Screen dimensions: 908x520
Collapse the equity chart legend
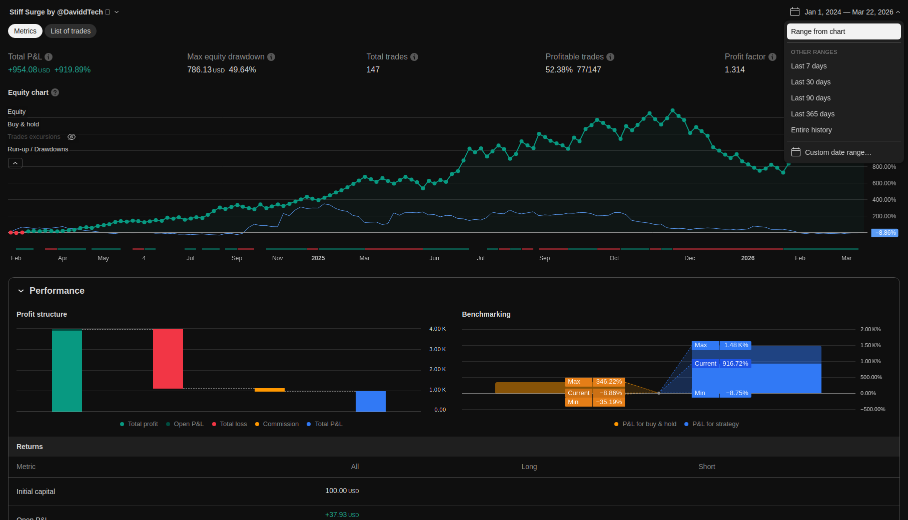click(15, 163)
